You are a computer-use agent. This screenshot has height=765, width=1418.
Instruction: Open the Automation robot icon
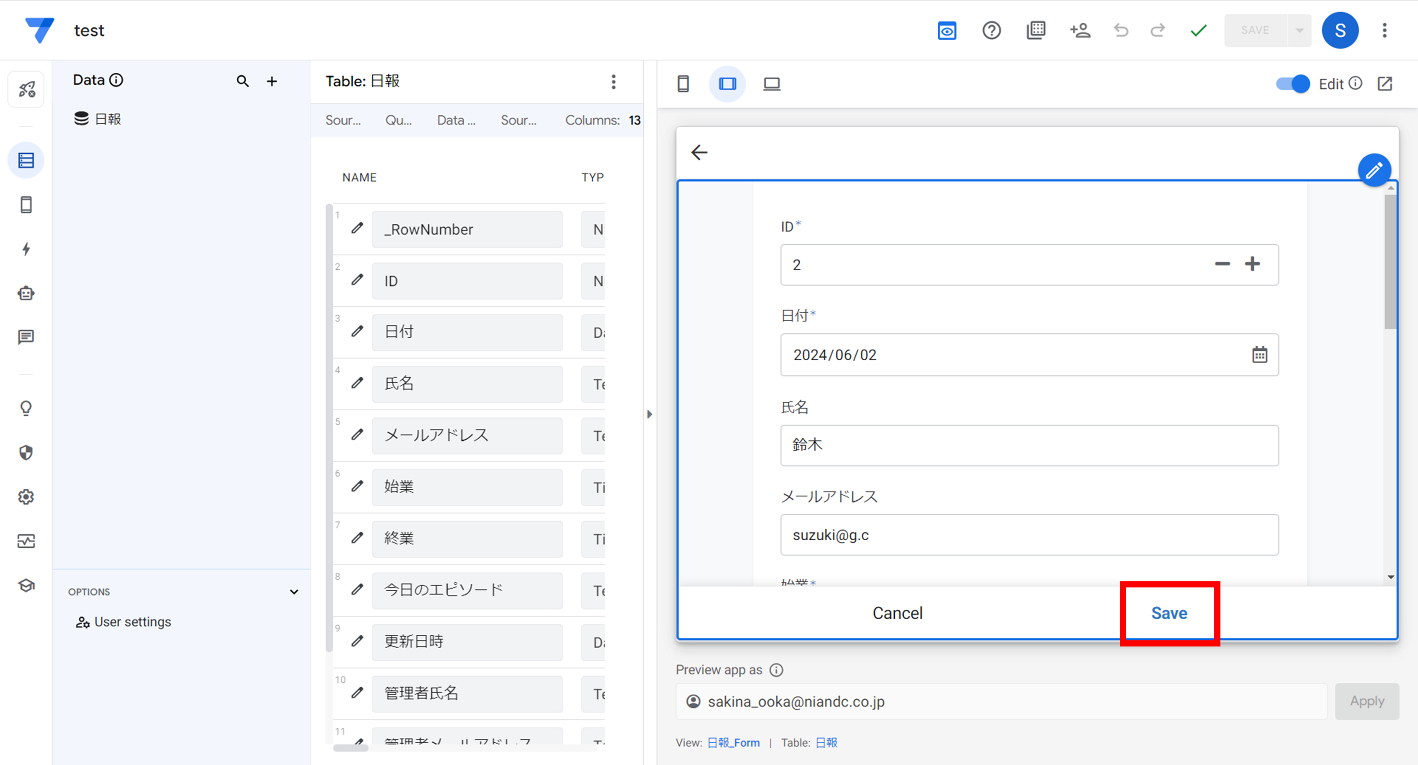[x=26, y=293]
